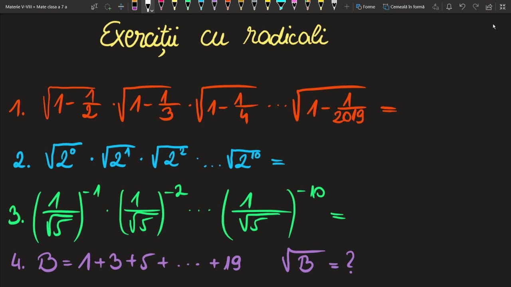Select the active white pen
The image size is (511, 287).
pyautogui.click(x=148, y=6)
